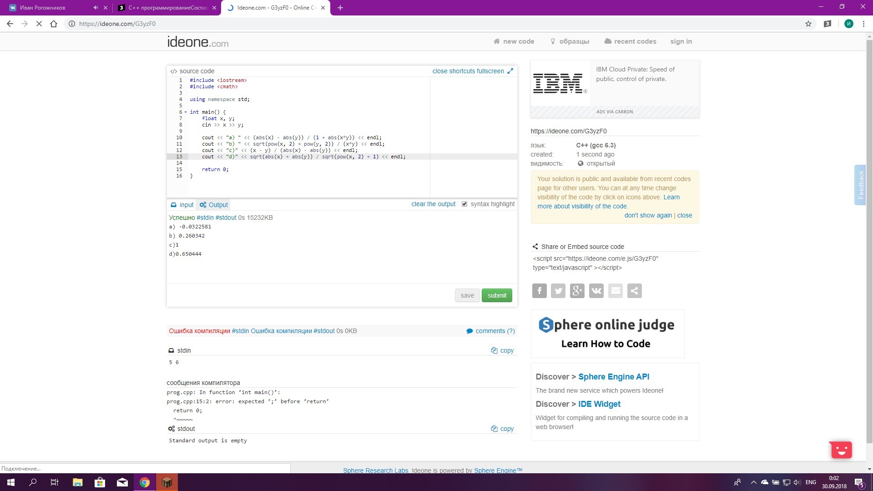Close the visibility notice
The width and height of the screenshot is (873, 491).
[685, 215]
